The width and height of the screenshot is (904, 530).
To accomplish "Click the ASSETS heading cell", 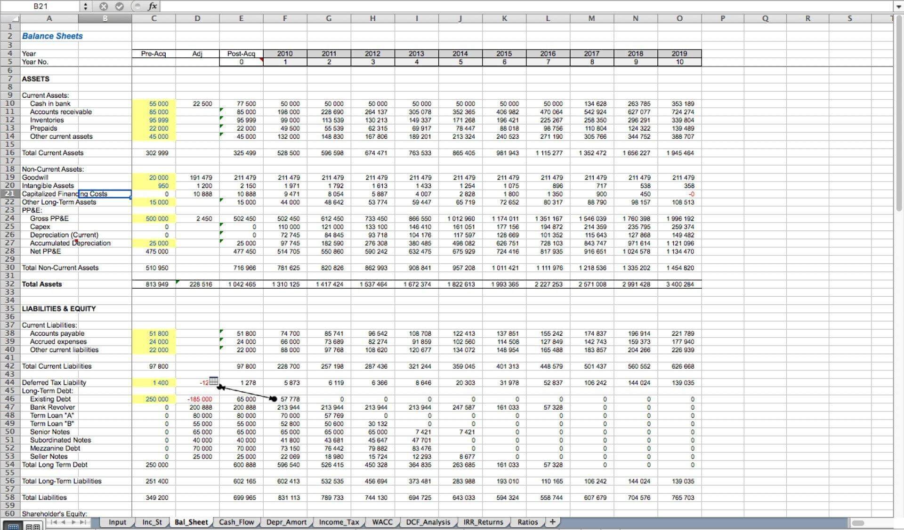I will 35,79.
